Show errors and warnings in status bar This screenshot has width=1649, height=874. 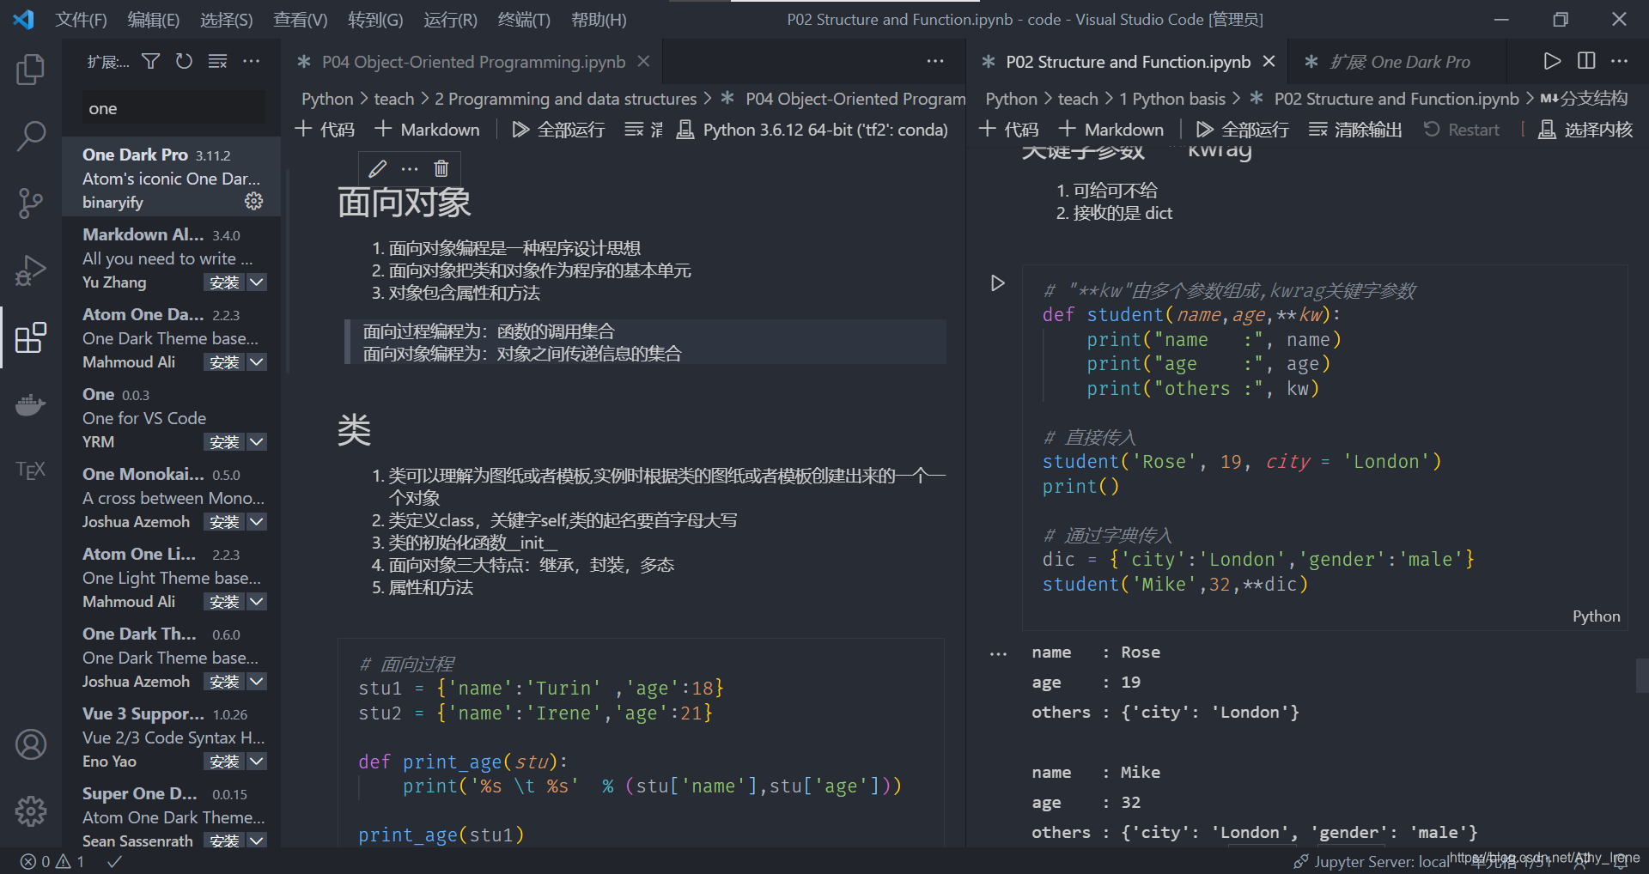(52, 861)
